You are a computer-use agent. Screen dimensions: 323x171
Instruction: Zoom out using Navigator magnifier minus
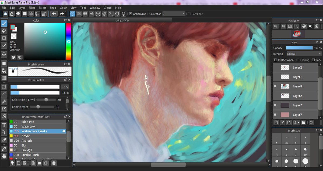point(296,26)
